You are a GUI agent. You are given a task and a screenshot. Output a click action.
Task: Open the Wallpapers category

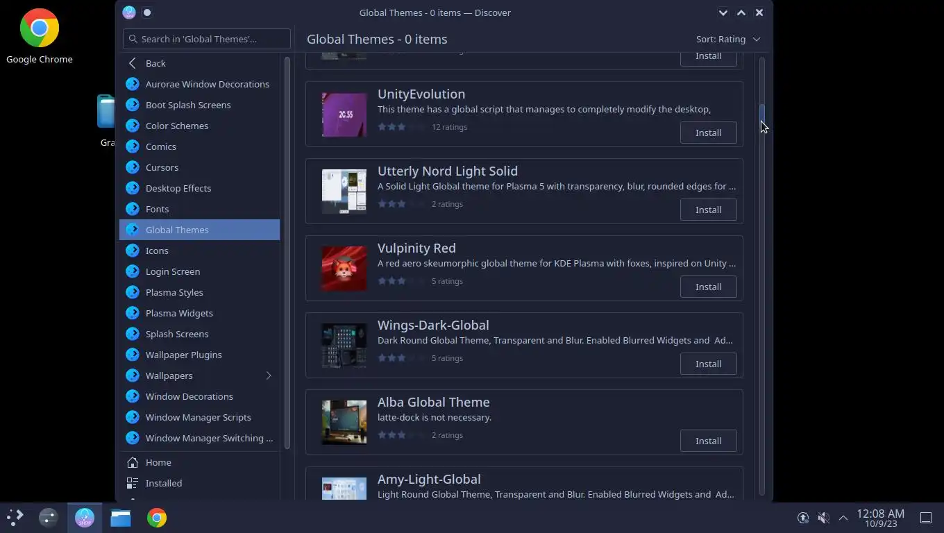click(200, 375)
